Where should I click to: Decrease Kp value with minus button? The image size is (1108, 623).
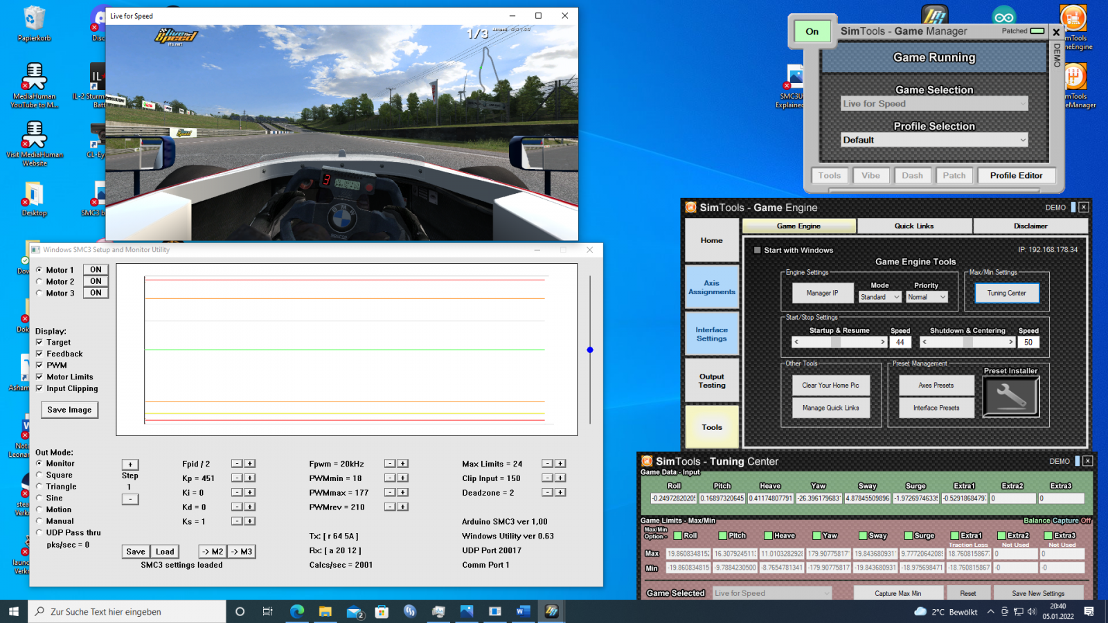pyautogui.click(x=237, y=478)
